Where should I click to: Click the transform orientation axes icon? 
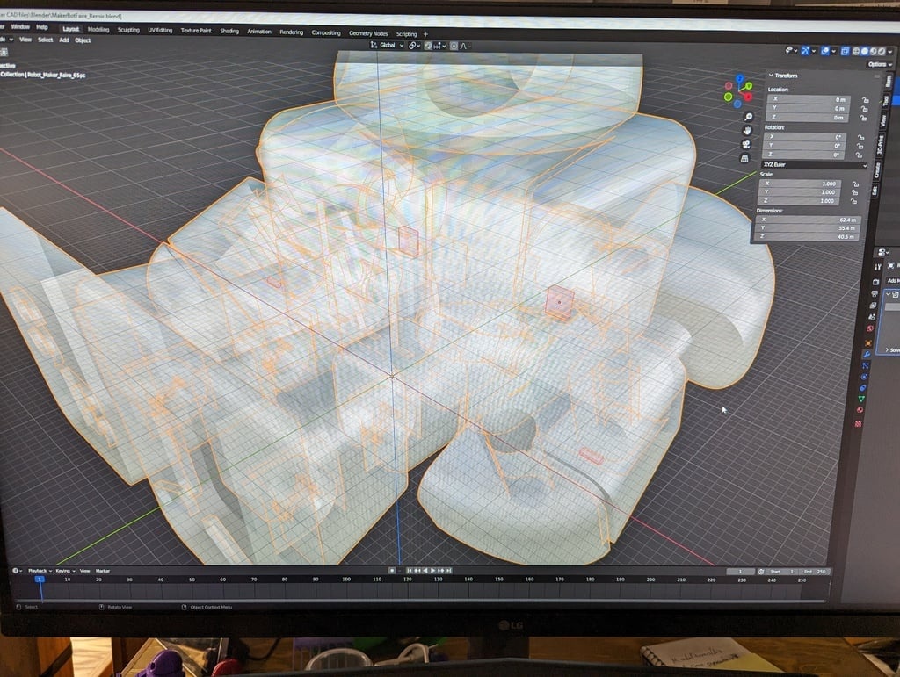374,45
